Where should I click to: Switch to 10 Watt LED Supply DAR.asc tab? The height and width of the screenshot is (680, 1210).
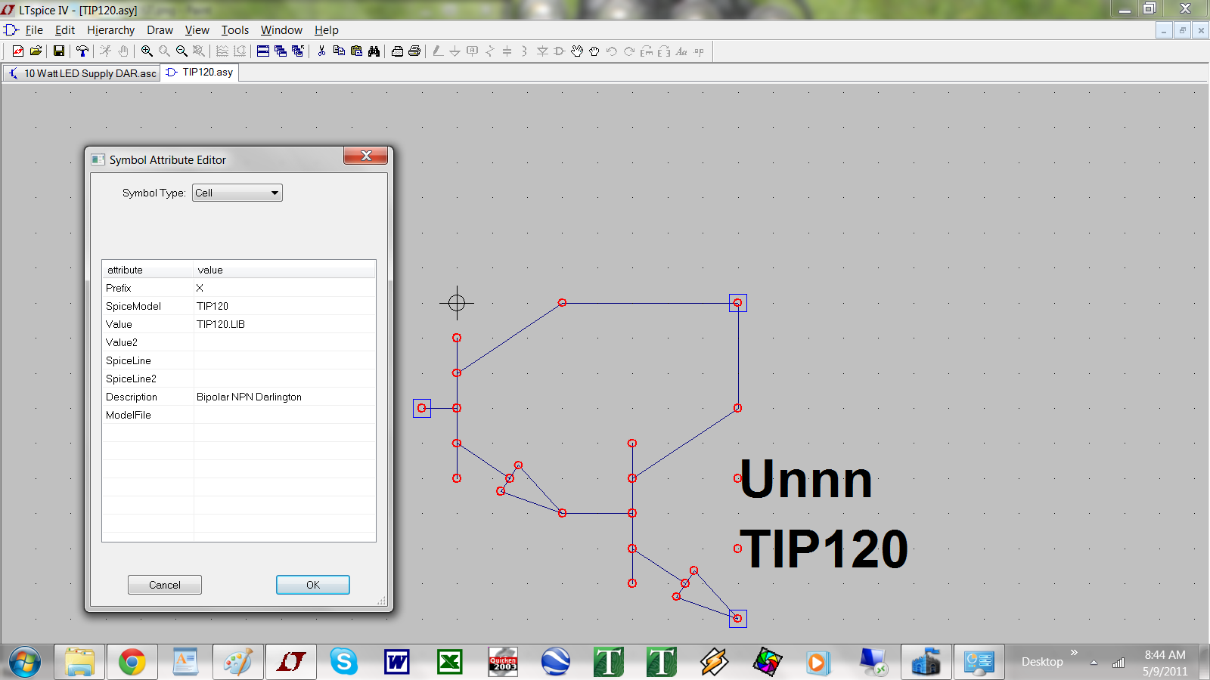[82, 73]
